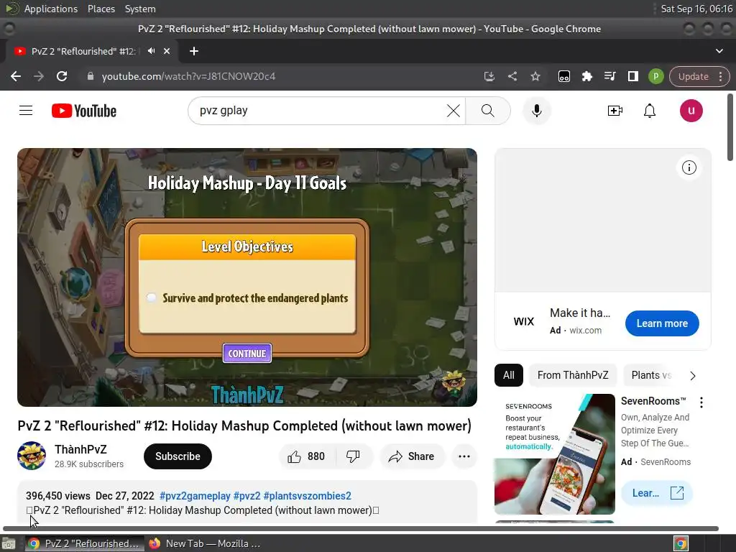Open the notifications bell
Image resolution: width=736 pixels, height=552 pixels.
pyautogui.click(x=650, y=111)
